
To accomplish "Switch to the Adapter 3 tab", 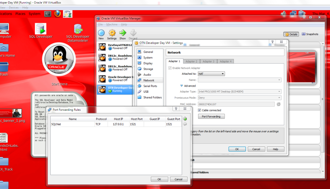I will point(209,61).
